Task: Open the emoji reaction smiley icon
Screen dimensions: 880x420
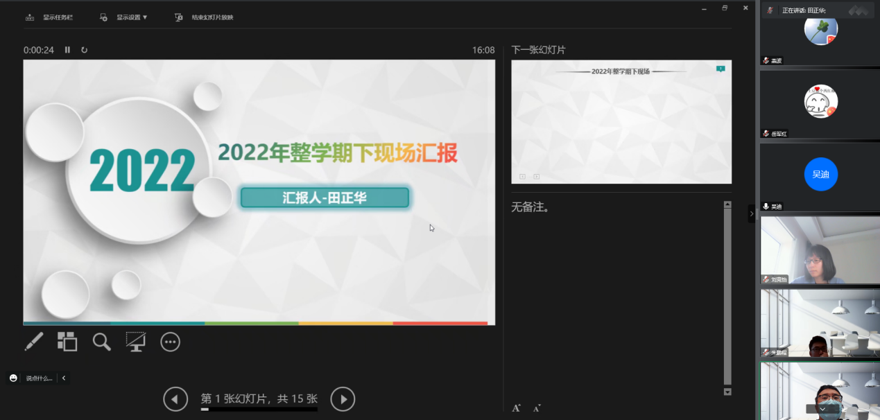Action: (13, 378)
